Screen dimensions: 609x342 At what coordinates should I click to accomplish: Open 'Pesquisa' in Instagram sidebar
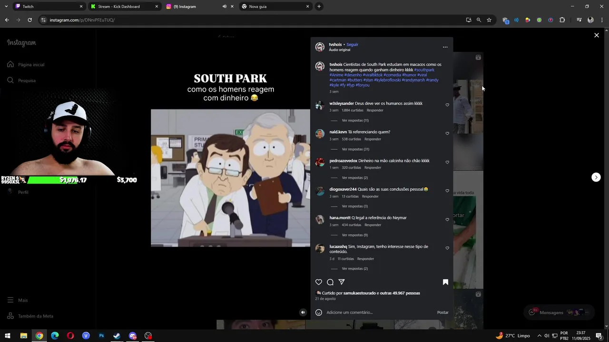[x=21, y=80]
